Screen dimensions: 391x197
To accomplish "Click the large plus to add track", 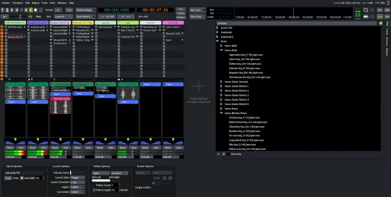I will point(199,87).
